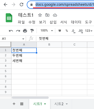Viewport: 94px width, 109px height.
Task: Click the move to folder icon
Action: (47, 15)
